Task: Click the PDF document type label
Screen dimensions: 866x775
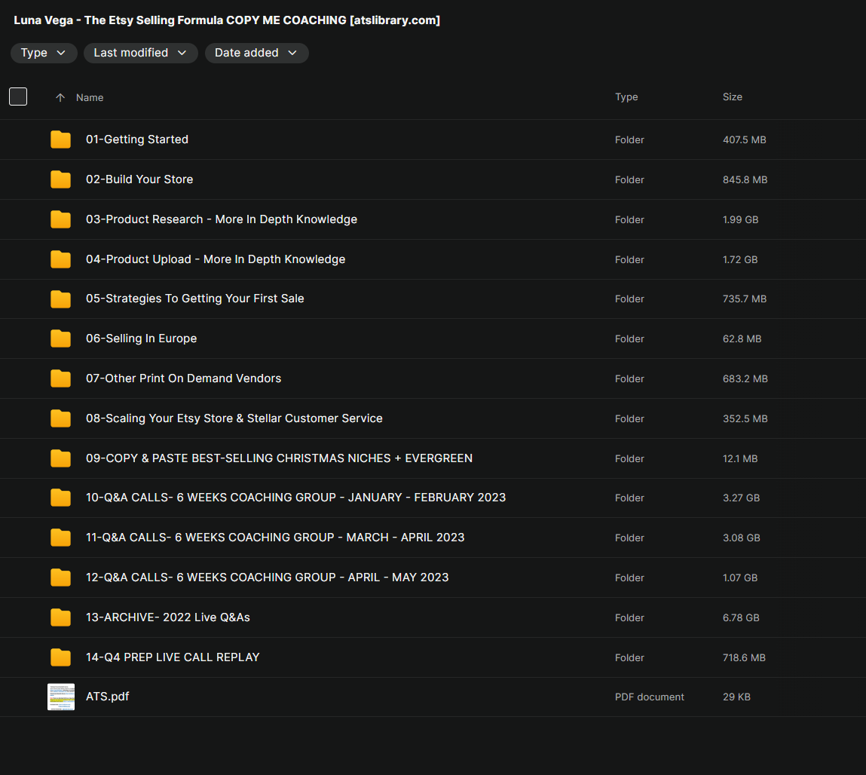Action: [x=650, y=697]
